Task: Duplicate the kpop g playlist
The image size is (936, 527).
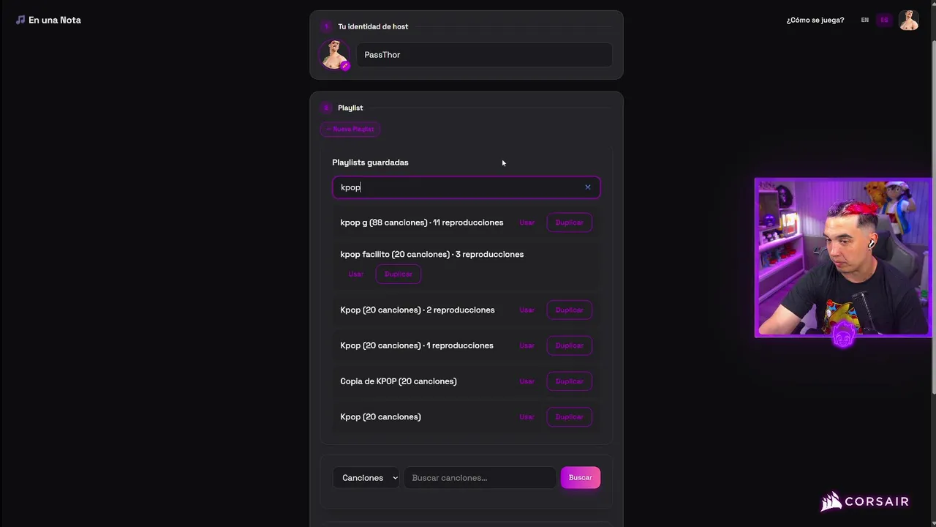Action: [x=569, y=223]
